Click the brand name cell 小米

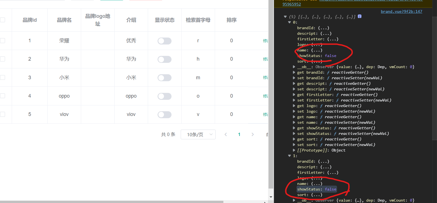[64, 78]
